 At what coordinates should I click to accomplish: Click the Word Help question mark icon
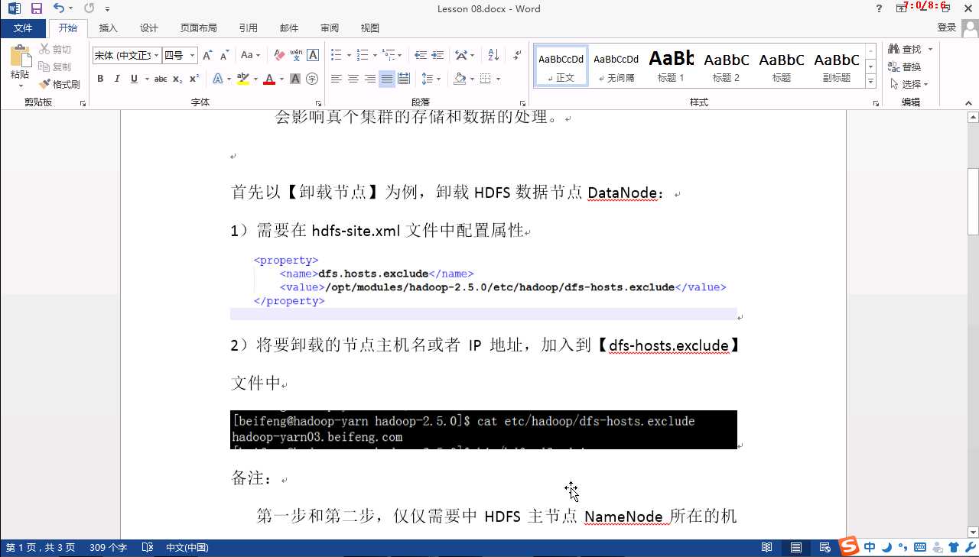(879, 8)
